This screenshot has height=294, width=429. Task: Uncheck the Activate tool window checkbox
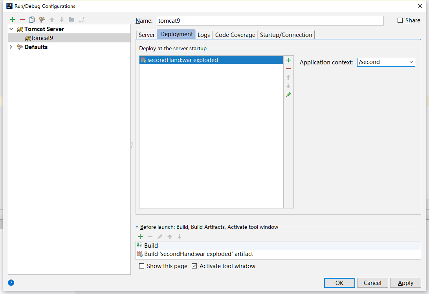click(194, 266)
